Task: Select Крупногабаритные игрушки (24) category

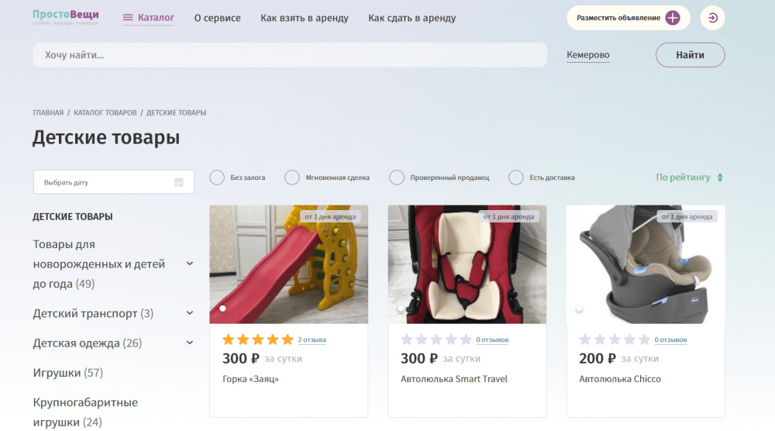Action: (85, 412)
